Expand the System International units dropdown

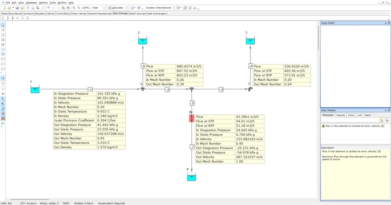coord(173,8)
